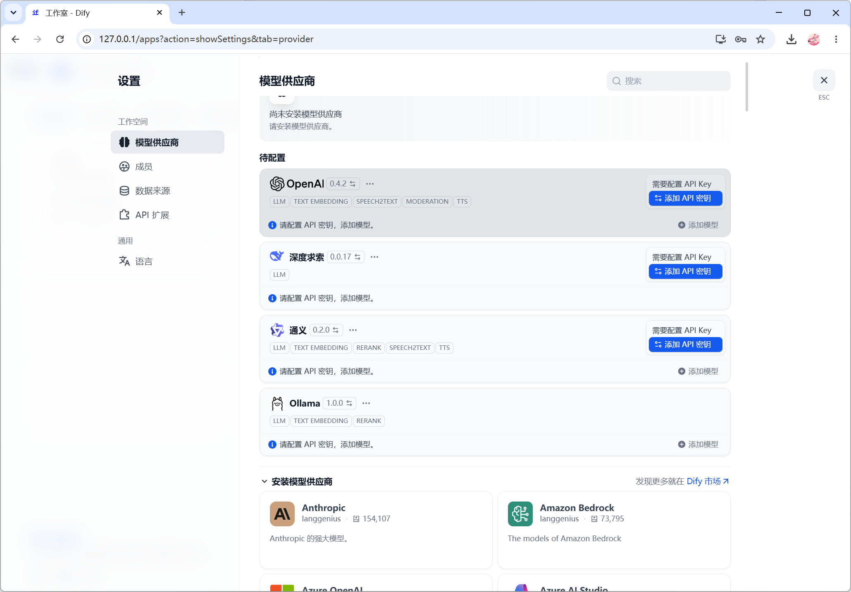Install the app from address bar icon
Image resolution: width=851 pixels, height=592 pixels.
click(x=721, y=39)
